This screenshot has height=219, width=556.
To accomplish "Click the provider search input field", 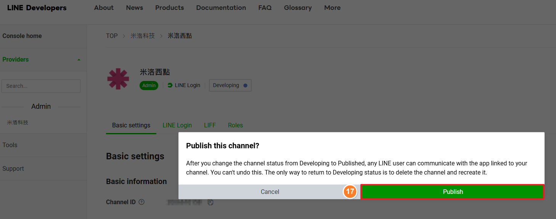I will pyautogui.click(x=41, y=86).
